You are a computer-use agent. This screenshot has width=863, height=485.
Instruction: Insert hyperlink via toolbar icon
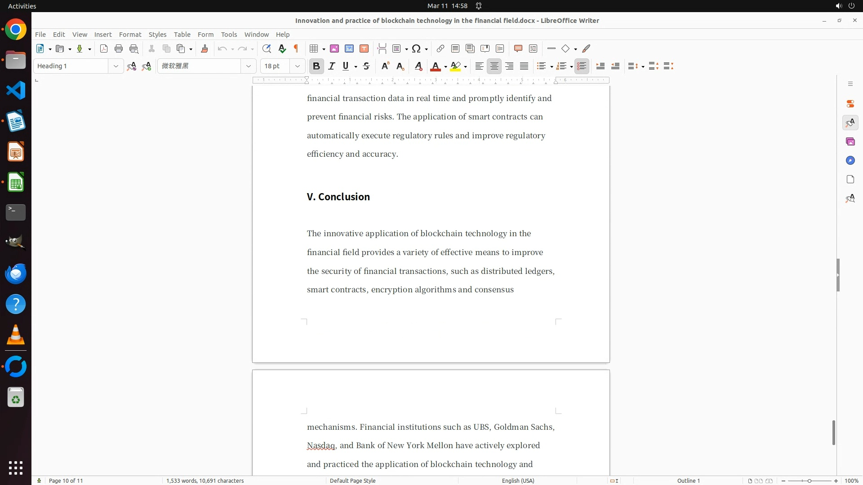(x=440, y=48)
